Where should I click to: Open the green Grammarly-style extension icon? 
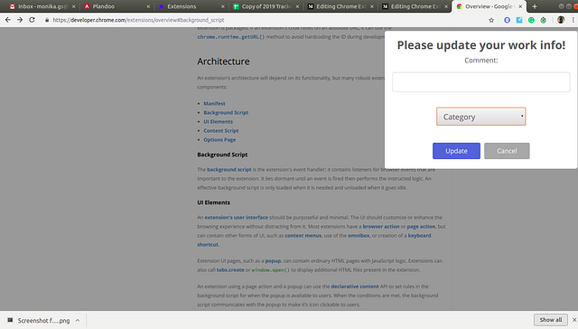531,20
